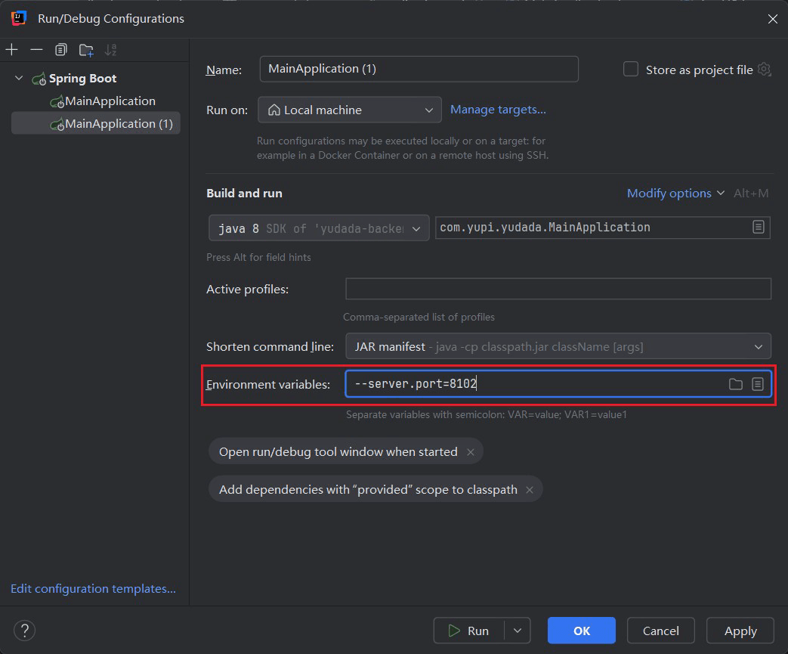Sort configurations using the sort icon
The width and height of the screenshot is (788, 654).
coord(110,50)
